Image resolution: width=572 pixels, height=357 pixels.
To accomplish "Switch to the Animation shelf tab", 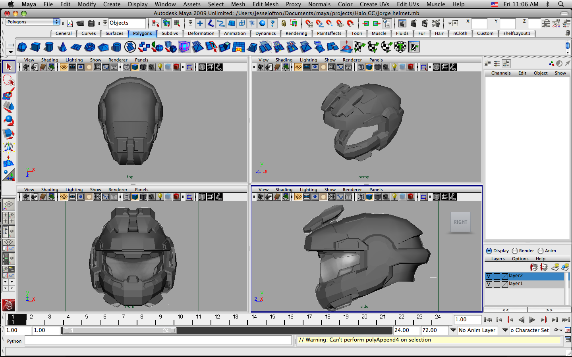I will 235,34.
